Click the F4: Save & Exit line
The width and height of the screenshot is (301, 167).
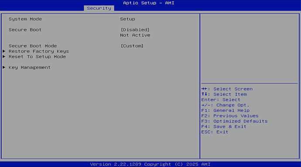pos(224,127)
